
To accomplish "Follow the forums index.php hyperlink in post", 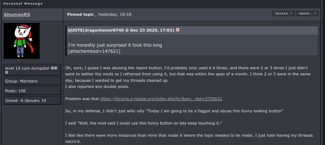I will coord(161,99).
